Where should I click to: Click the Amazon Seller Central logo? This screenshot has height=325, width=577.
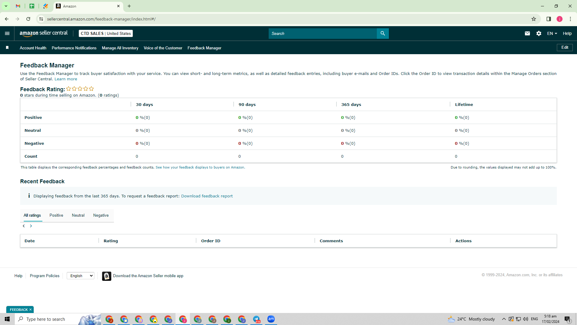[x=44, y=33]
